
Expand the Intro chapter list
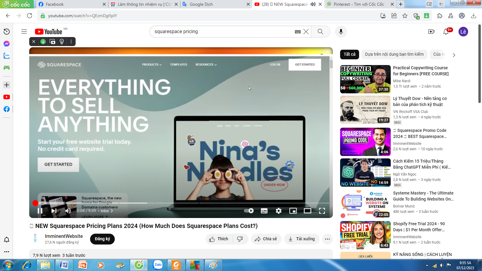coord(107,211)
